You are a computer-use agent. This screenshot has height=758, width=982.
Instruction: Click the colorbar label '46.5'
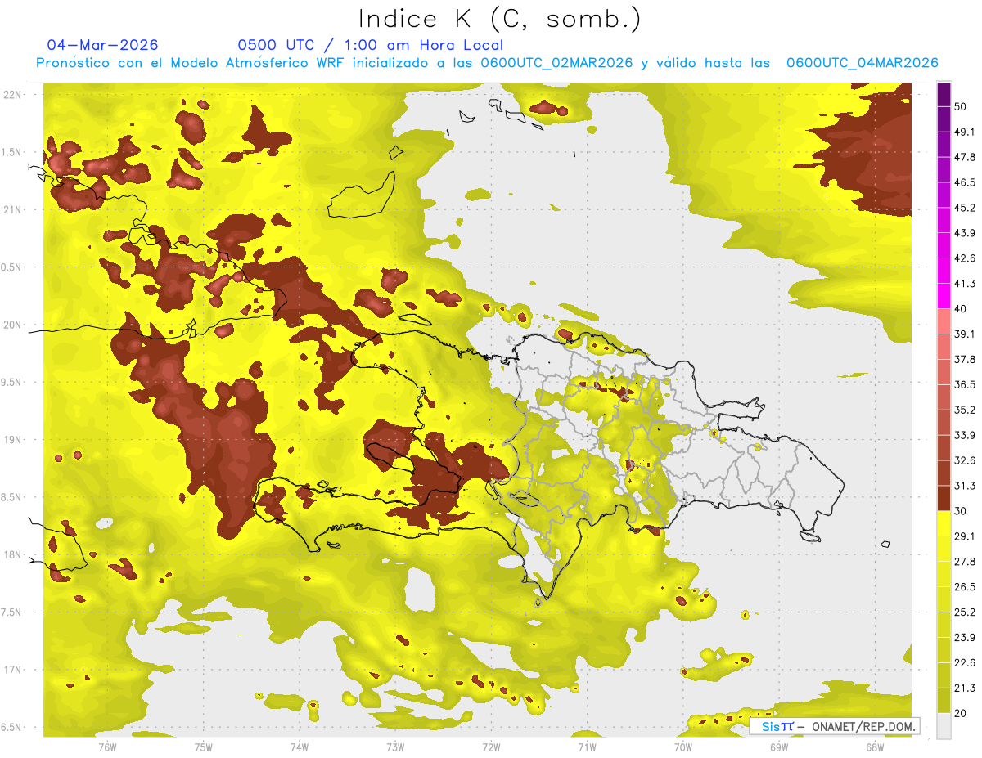click(965, 182)
